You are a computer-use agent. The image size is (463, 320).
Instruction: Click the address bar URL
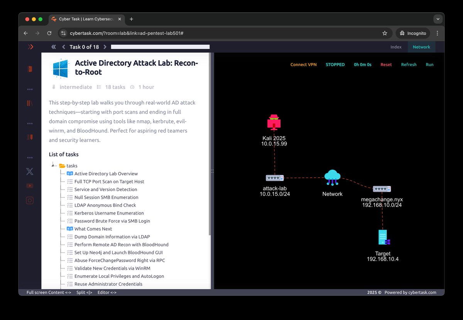pos(127,33)
